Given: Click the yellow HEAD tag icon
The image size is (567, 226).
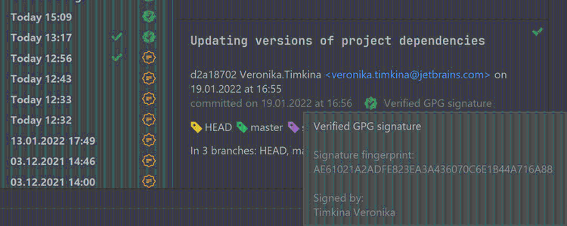Looking at the screenshot, I should pos(196,127).
